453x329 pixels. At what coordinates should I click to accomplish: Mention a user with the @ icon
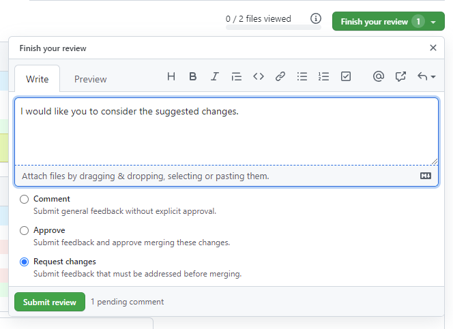[378, 77]
